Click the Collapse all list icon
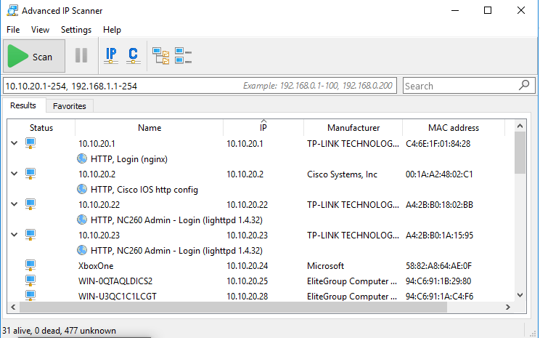 point(183,56)
